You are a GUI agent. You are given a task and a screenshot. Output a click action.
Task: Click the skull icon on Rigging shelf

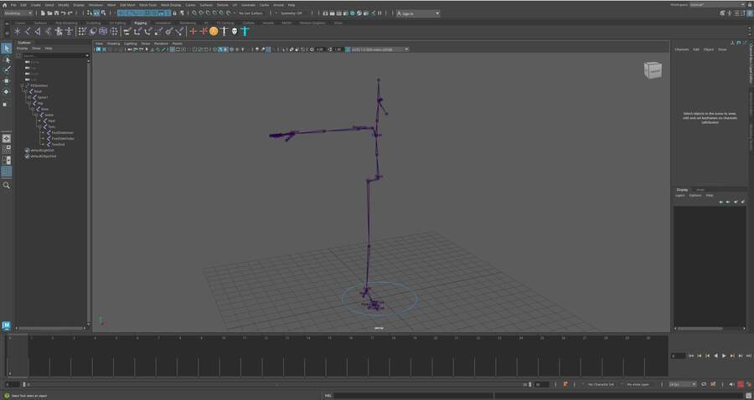click(x=235, y=31)
